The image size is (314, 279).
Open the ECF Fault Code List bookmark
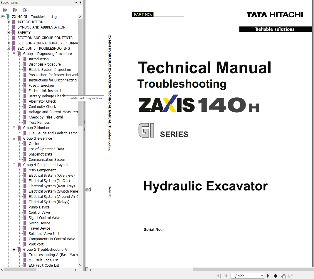[44, 265]
